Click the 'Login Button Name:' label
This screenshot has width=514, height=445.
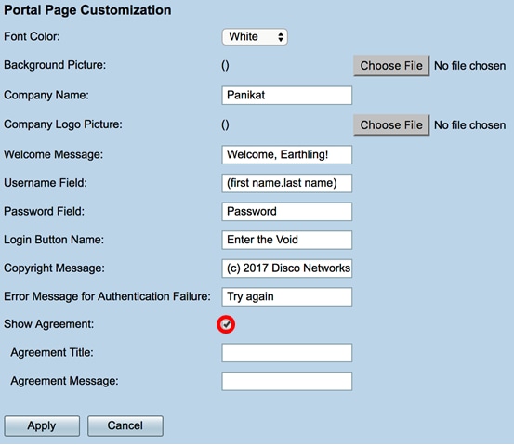coord(54,240)
